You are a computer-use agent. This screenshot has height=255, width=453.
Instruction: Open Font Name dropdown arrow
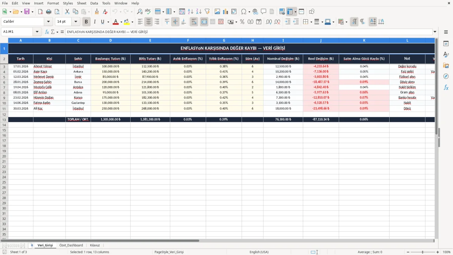click(x=48, y=22)
